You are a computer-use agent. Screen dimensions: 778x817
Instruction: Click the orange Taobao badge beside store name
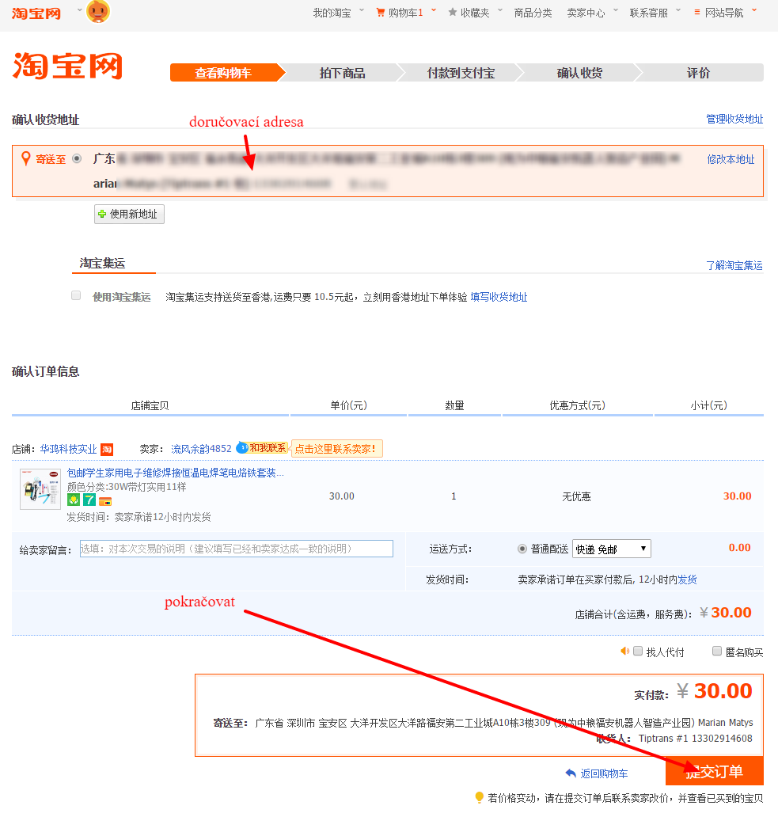(x=107, y=450)
